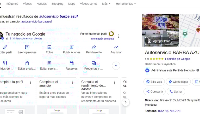Open the Fotos icon

49,47
